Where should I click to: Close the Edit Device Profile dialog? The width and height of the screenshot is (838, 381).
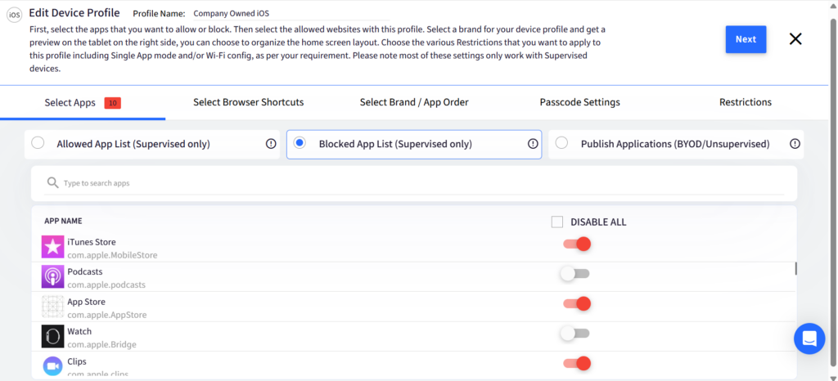tap(795, 39)
